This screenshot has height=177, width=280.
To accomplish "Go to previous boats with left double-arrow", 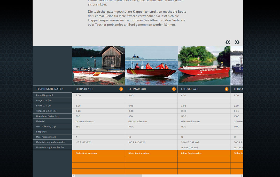I will coord(228,42).
